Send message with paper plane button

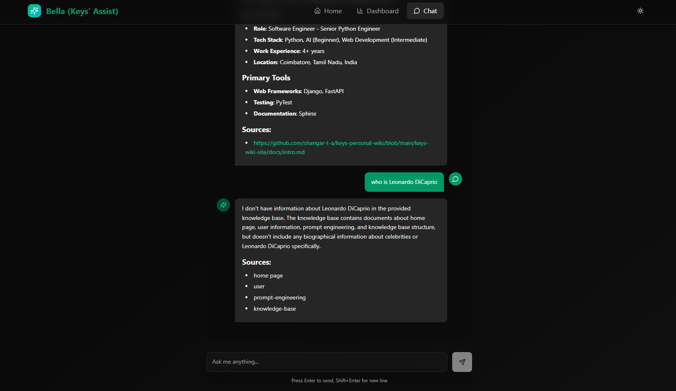pyautogui.click(x=462, y=362)
